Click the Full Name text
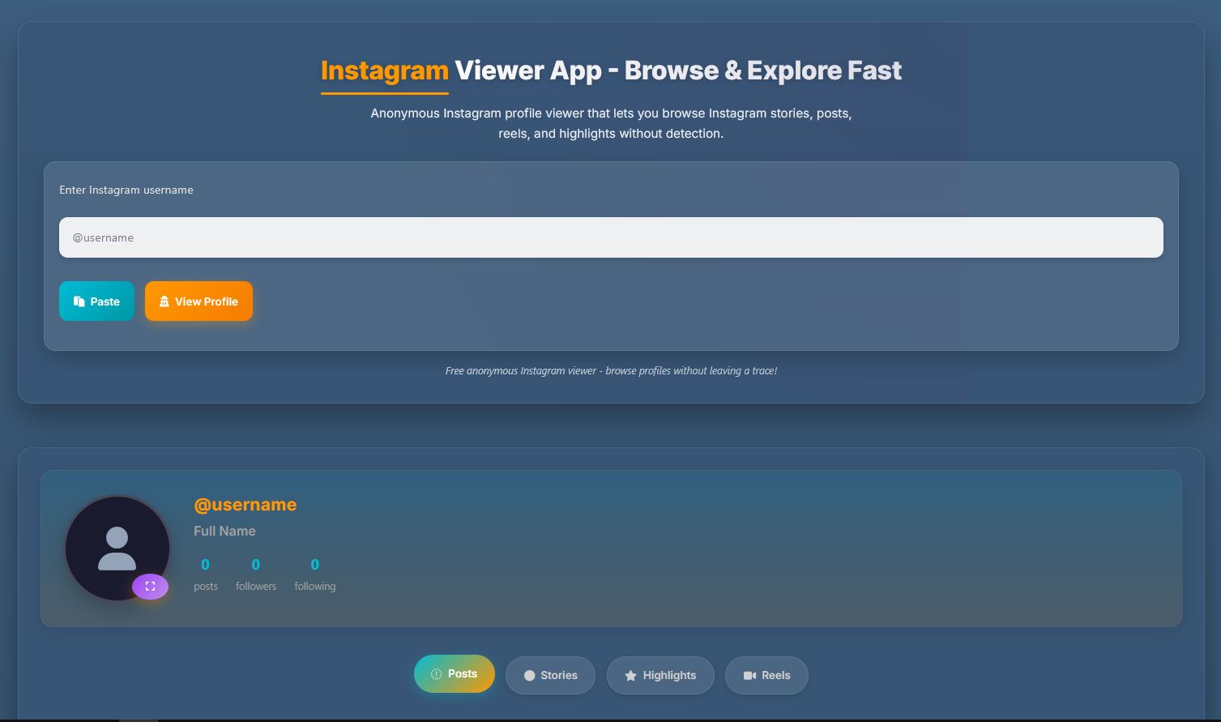The height and width of the screenshot is (722, 1221). 224,532
